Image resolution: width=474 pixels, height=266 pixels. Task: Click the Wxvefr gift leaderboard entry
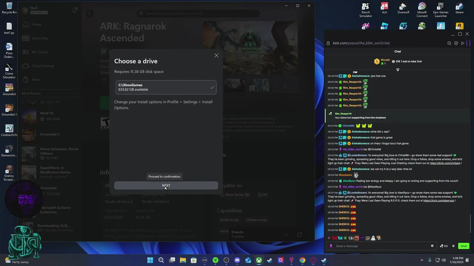tap(383, 61)
